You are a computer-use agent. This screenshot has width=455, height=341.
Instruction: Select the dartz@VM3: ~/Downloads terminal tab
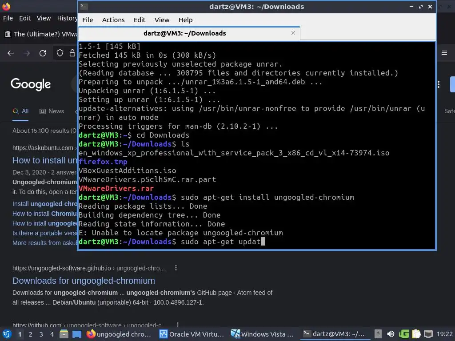184,33
